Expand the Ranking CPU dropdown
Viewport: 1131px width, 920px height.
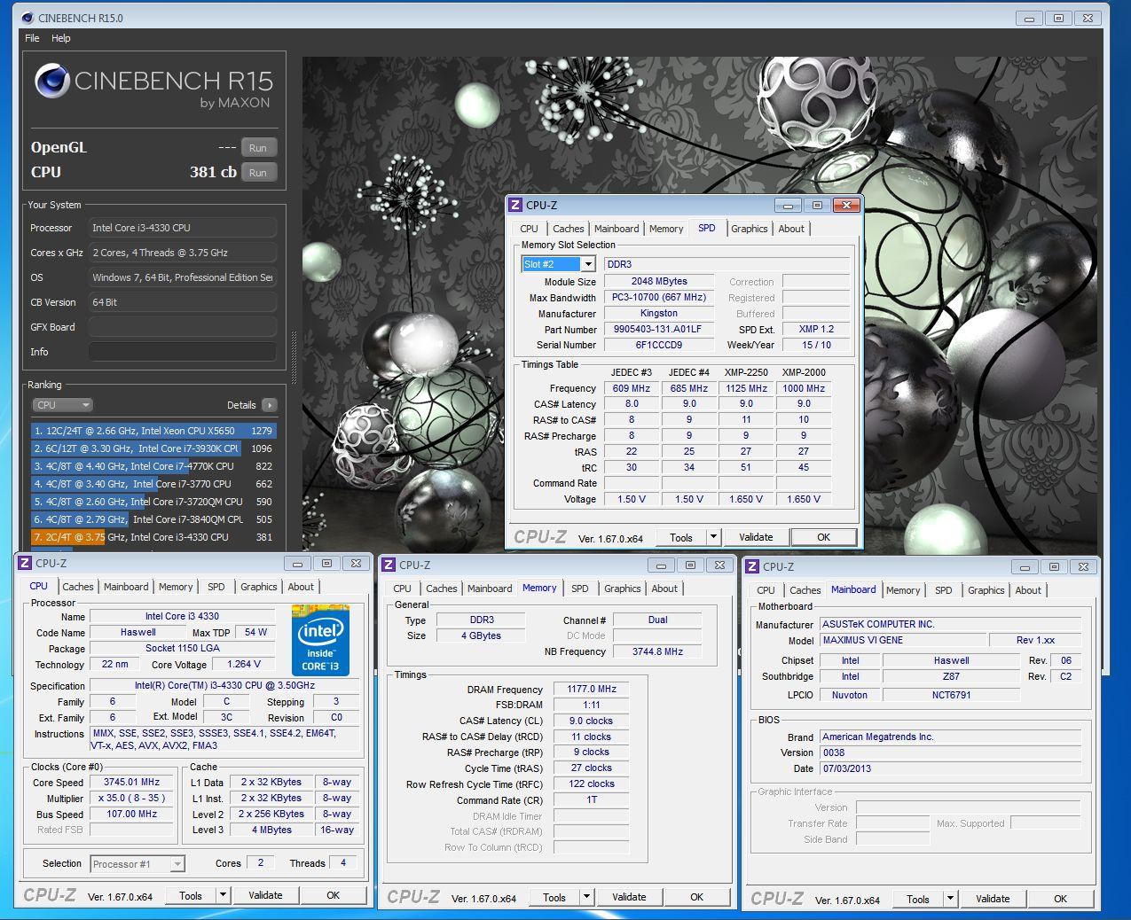(x=62, y=405)
